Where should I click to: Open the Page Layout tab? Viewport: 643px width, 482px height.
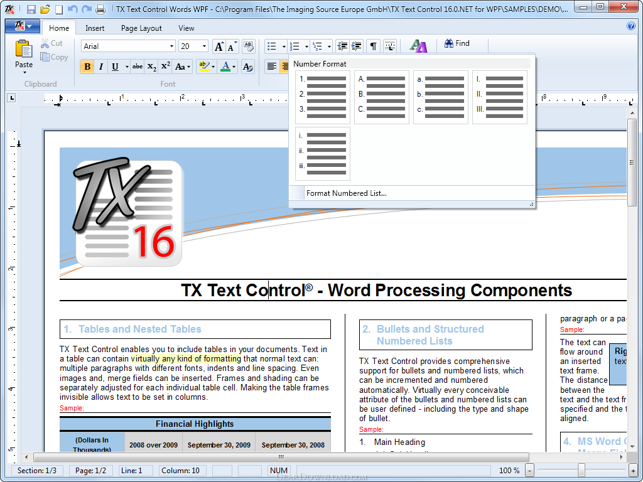pos(141,28)
